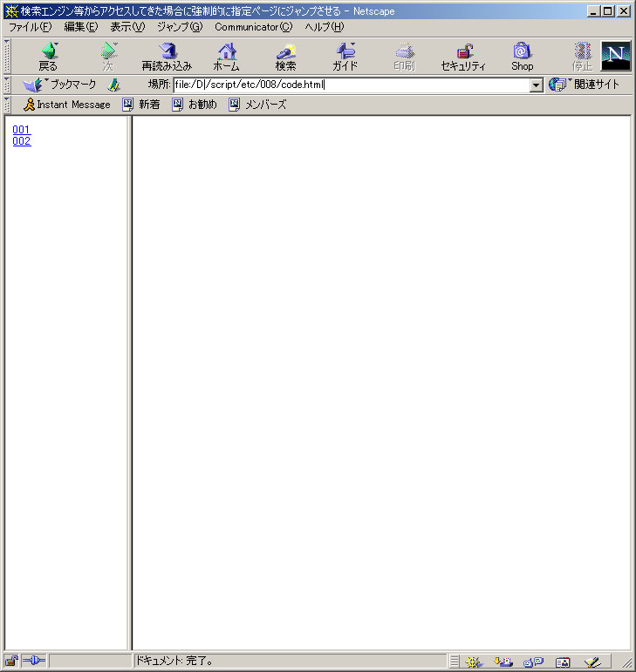Open the Security (セキュリティ) info button
The height and width of the screenshot is (672, 636).
click(463, 57)
